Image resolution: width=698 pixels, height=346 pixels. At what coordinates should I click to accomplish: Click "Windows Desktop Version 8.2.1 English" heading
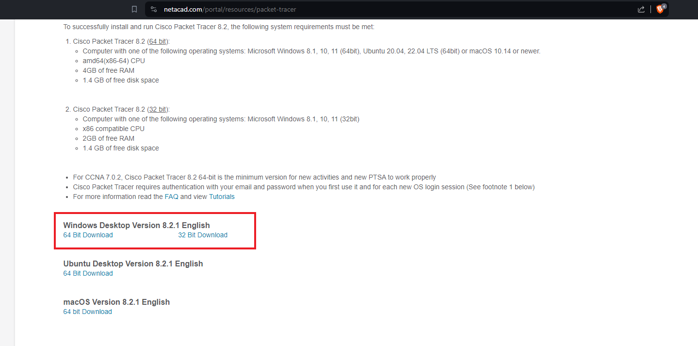click(x=136, y=225)
